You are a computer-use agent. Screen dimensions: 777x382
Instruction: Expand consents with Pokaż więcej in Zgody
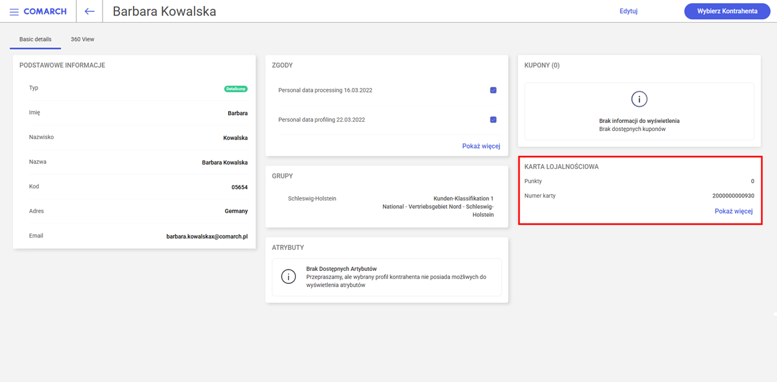tap(480, 146)
